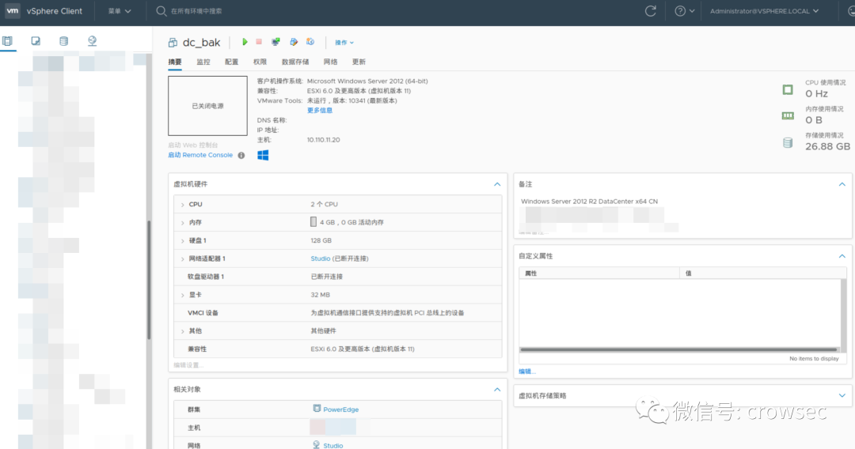Click the storage usage cylinder icon

click(788, 142)
